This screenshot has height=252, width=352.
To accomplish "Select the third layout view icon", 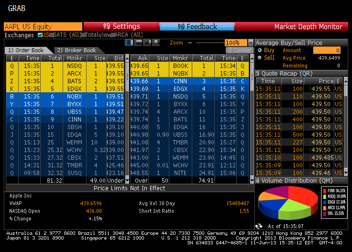I will pyautogui.click(x=147, y=43).
